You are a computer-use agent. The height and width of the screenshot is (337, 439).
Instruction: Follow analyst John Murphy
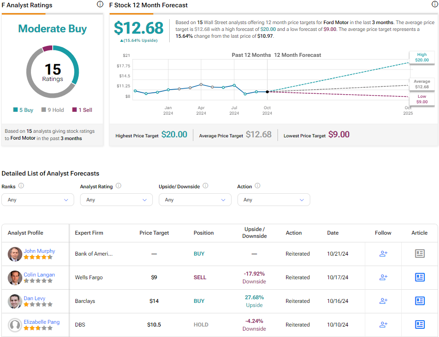click(383, 254)
